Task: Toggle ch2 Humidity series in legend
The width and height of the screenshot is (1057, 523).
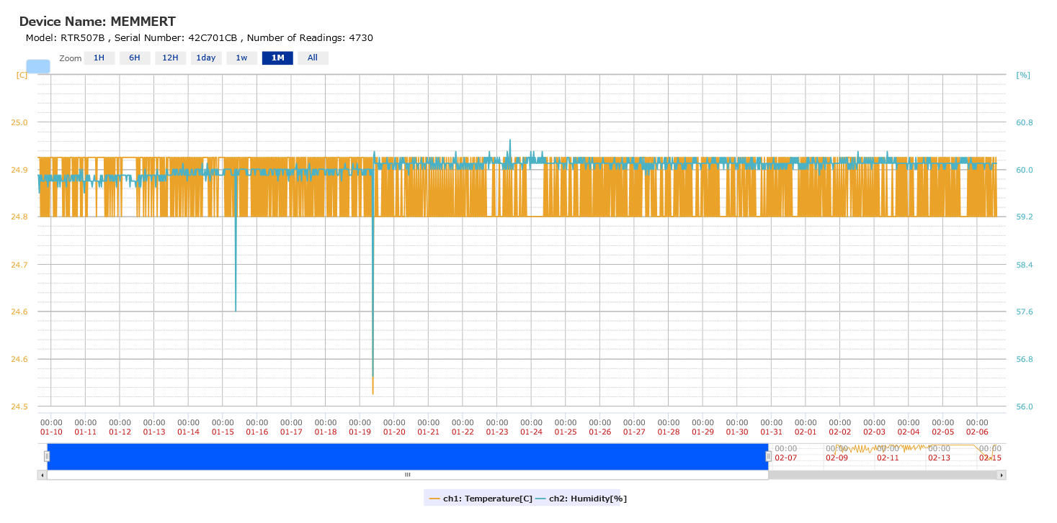Action: (x=581, y=498)
